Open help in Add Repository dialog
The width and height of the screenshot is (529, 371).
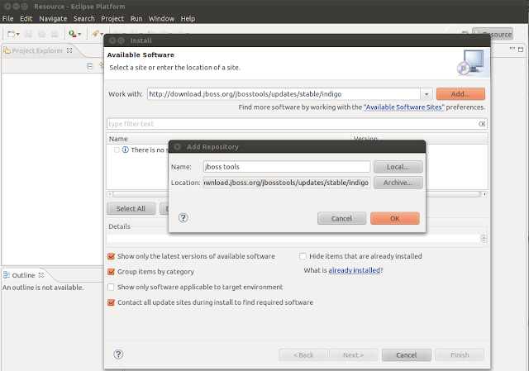point(183,218)
